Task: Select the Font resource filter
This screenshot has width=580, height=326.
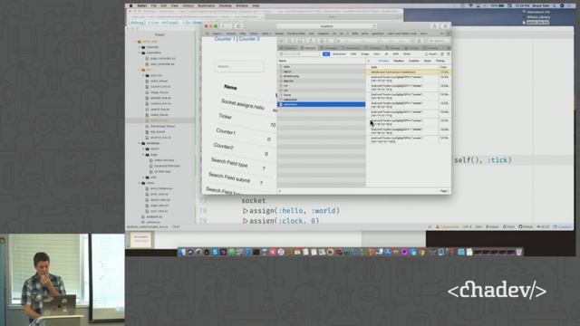Action: 377,54
